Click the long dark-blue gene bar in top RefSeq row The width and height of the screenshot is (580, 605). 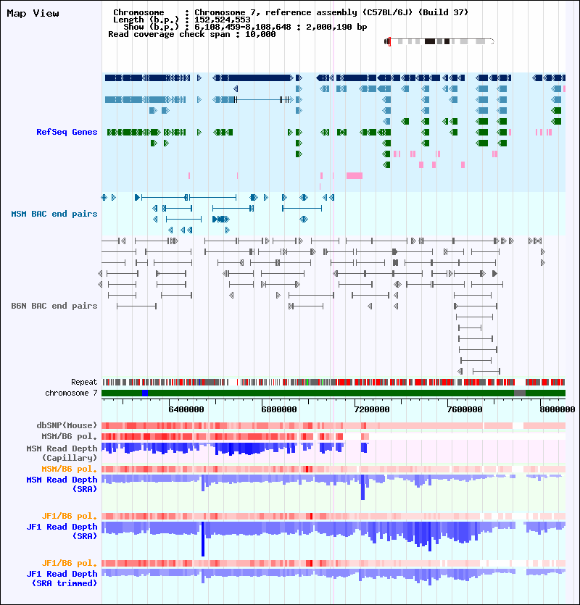260,78
